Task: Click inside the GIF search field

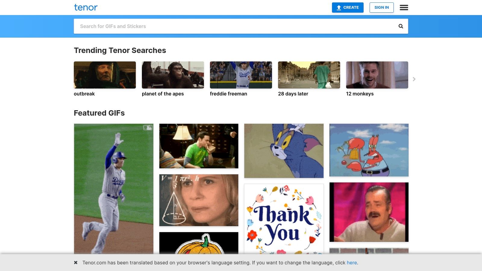Action: click(211, 26)
